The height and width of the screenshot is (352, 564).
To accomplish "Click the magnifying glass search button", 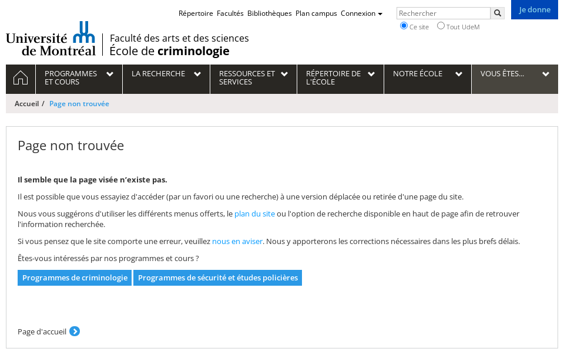I will tap(497, 13).
